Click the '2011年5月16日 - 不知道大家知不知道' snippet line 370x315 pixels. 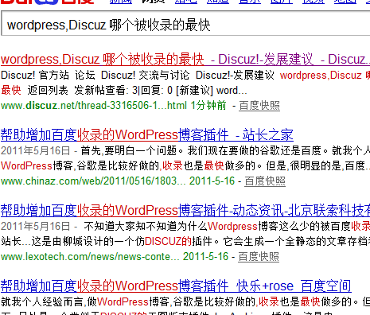click(185, 227)
